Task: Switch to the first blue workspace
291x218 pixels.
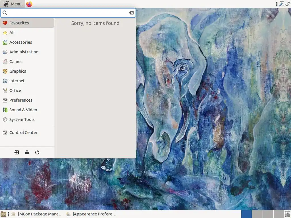Action: pyautogui.click(x=246, y=214)
